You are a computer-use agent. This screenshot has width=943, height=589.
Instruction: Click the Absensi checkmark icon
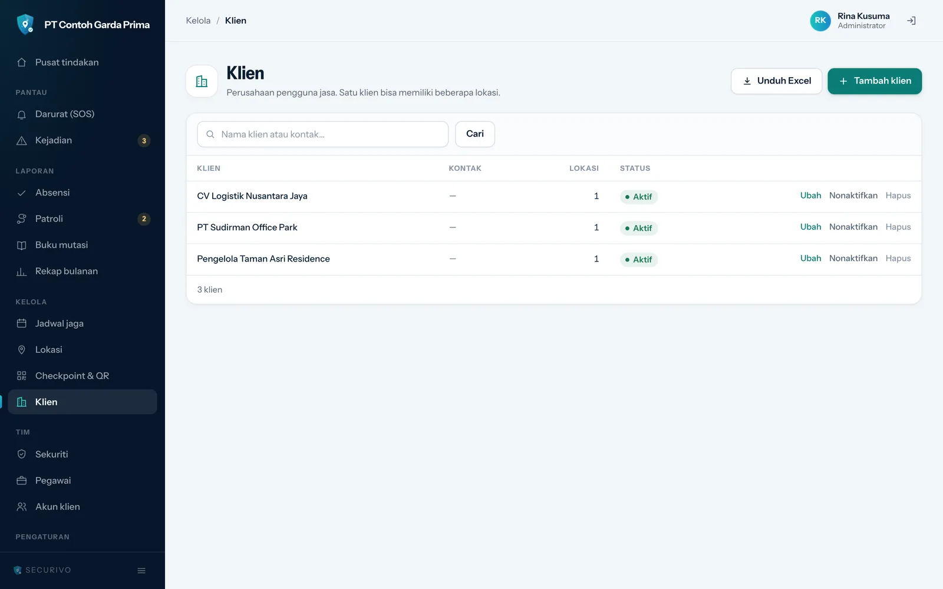[22, 193]
